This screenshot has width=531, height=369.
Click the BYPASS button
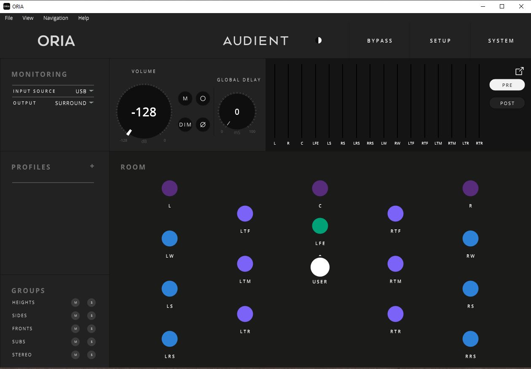coord(380,40)
